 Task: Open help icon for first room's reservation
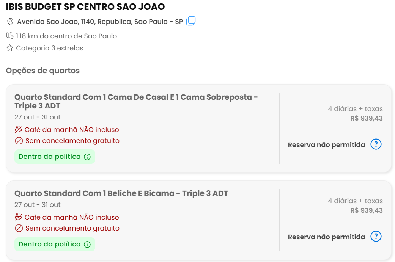376,144
